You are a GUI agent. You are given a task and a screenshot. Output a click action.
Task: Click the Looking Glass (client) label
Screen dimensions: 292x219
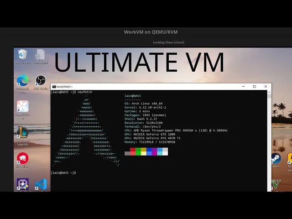point(168,42)
